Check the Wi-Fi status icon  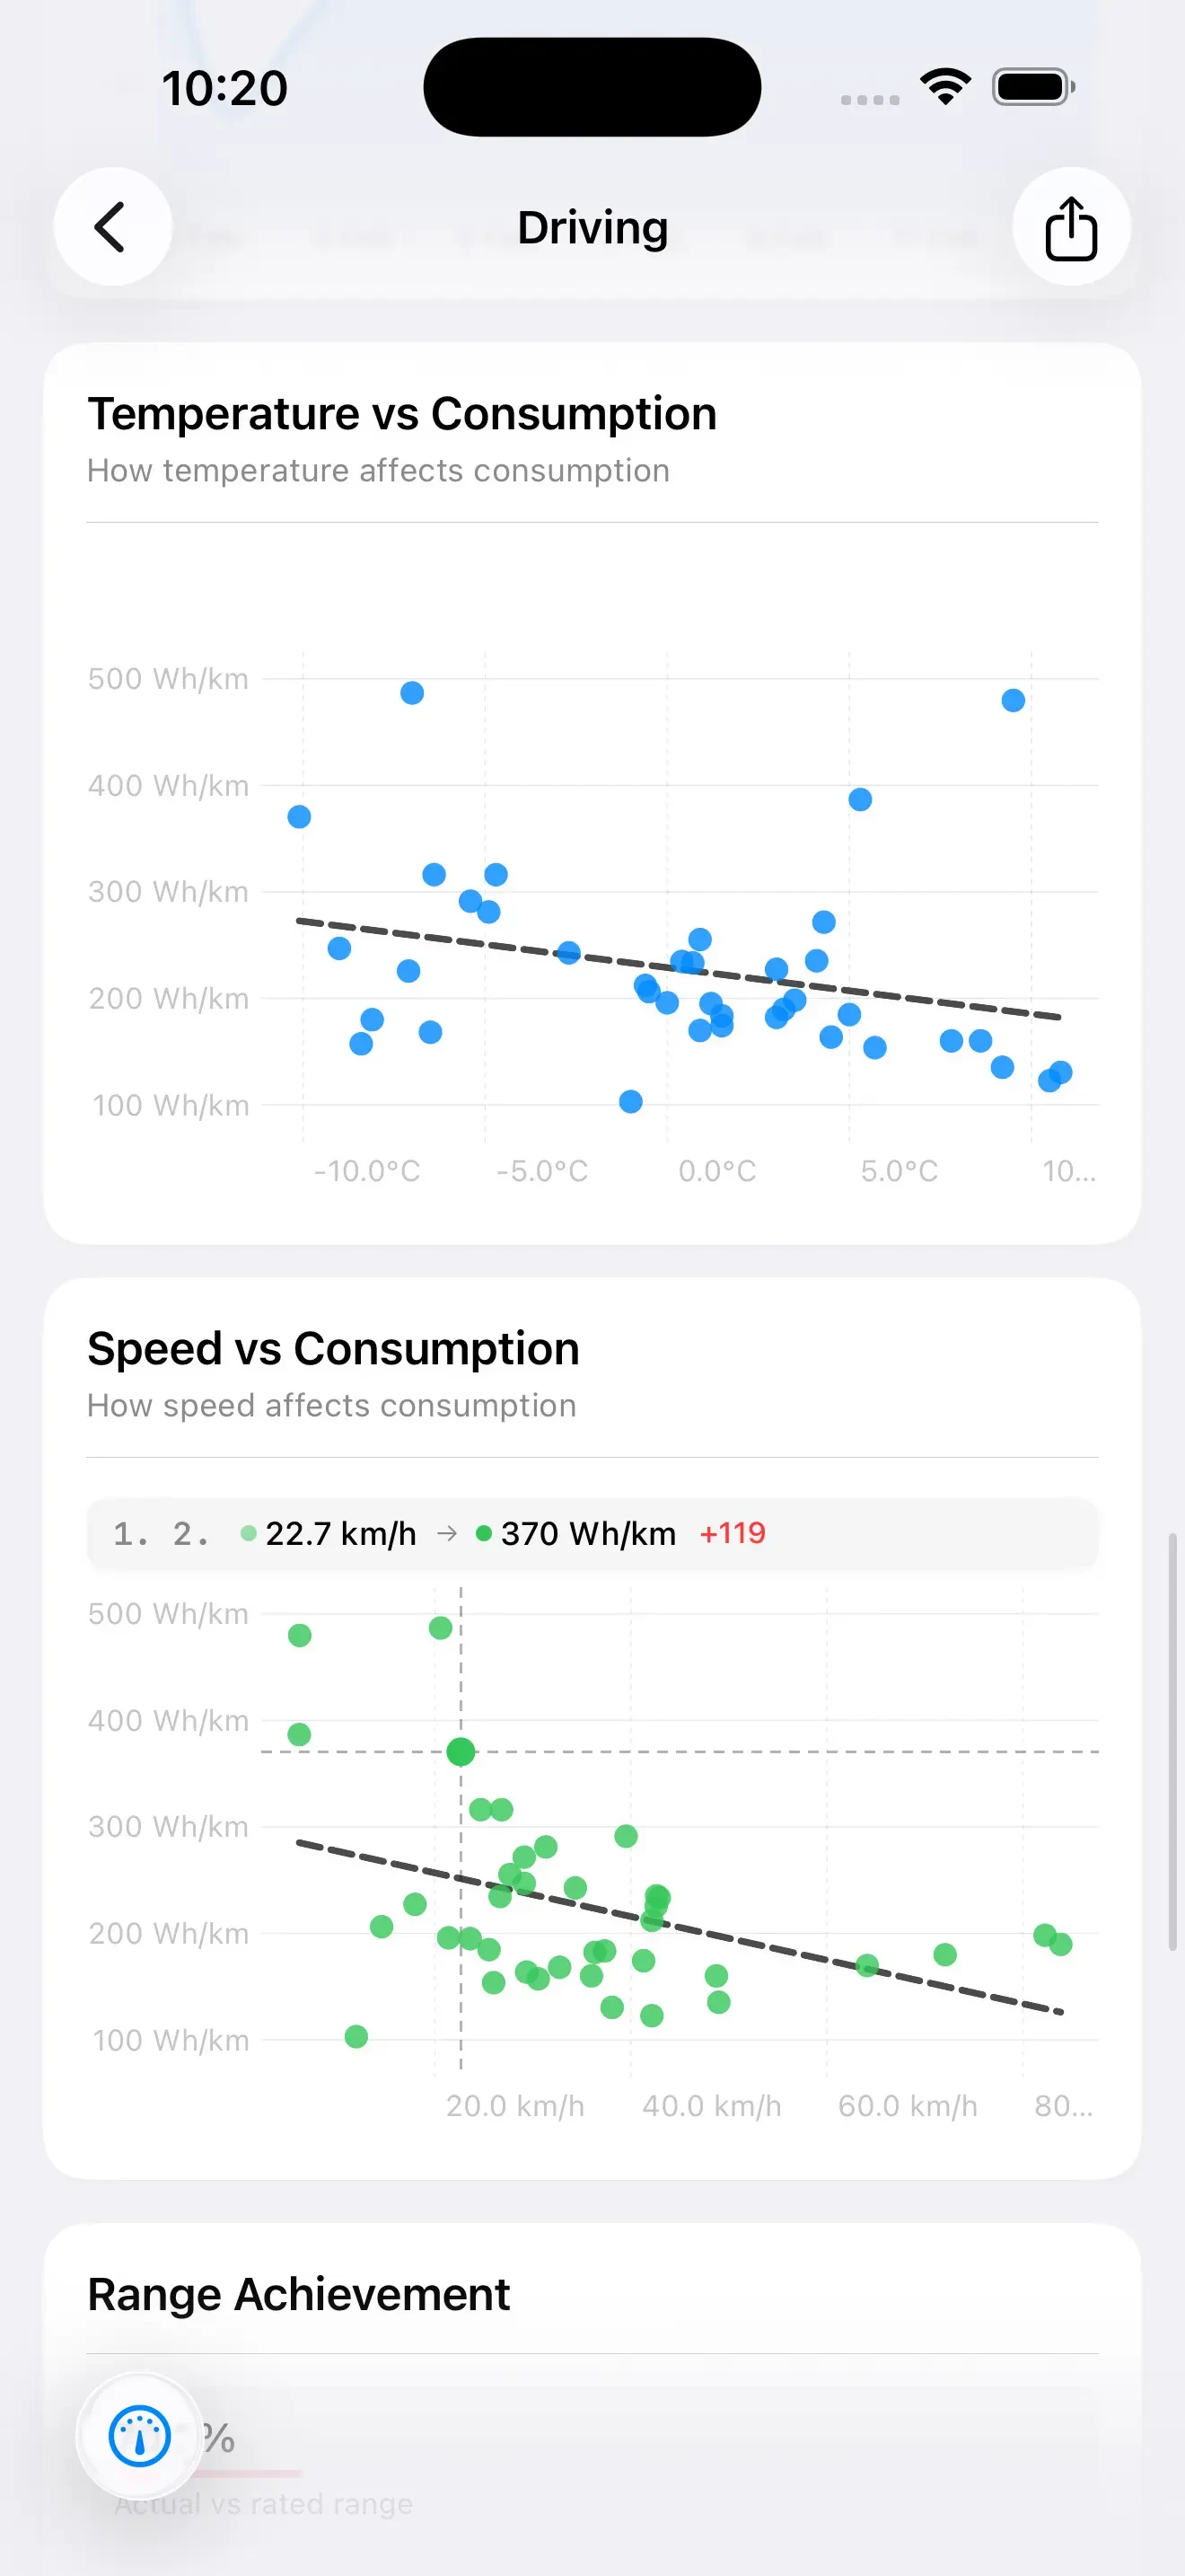[x=945, y=87]
